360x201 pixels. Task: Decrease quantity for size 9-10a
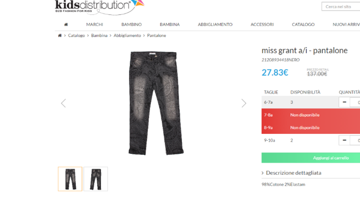pyautogui.click(x=344, y=140)
